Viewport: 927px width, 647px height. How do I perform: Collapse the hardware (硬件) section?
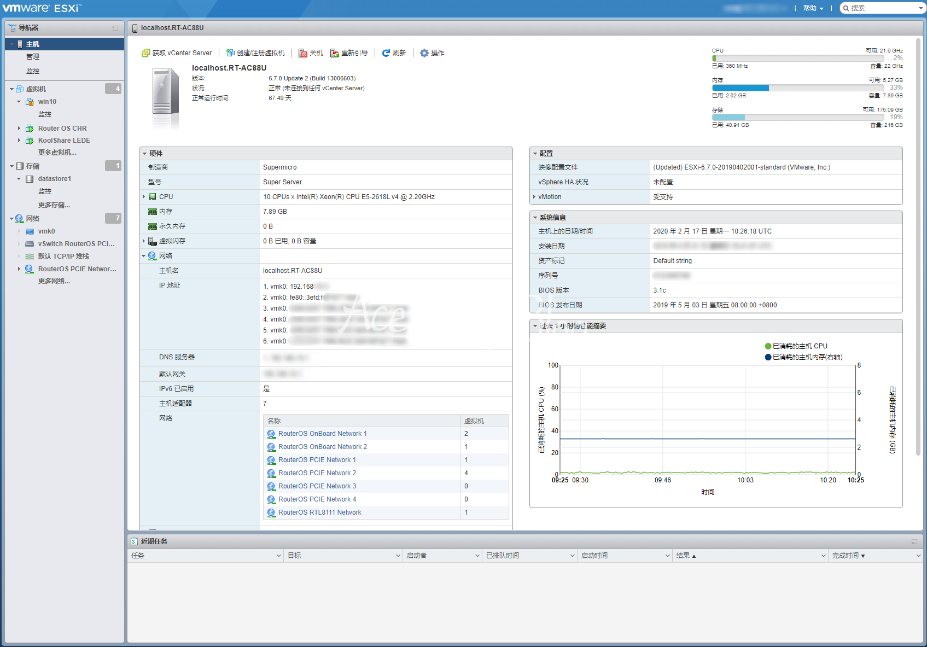tap(144, 154)
